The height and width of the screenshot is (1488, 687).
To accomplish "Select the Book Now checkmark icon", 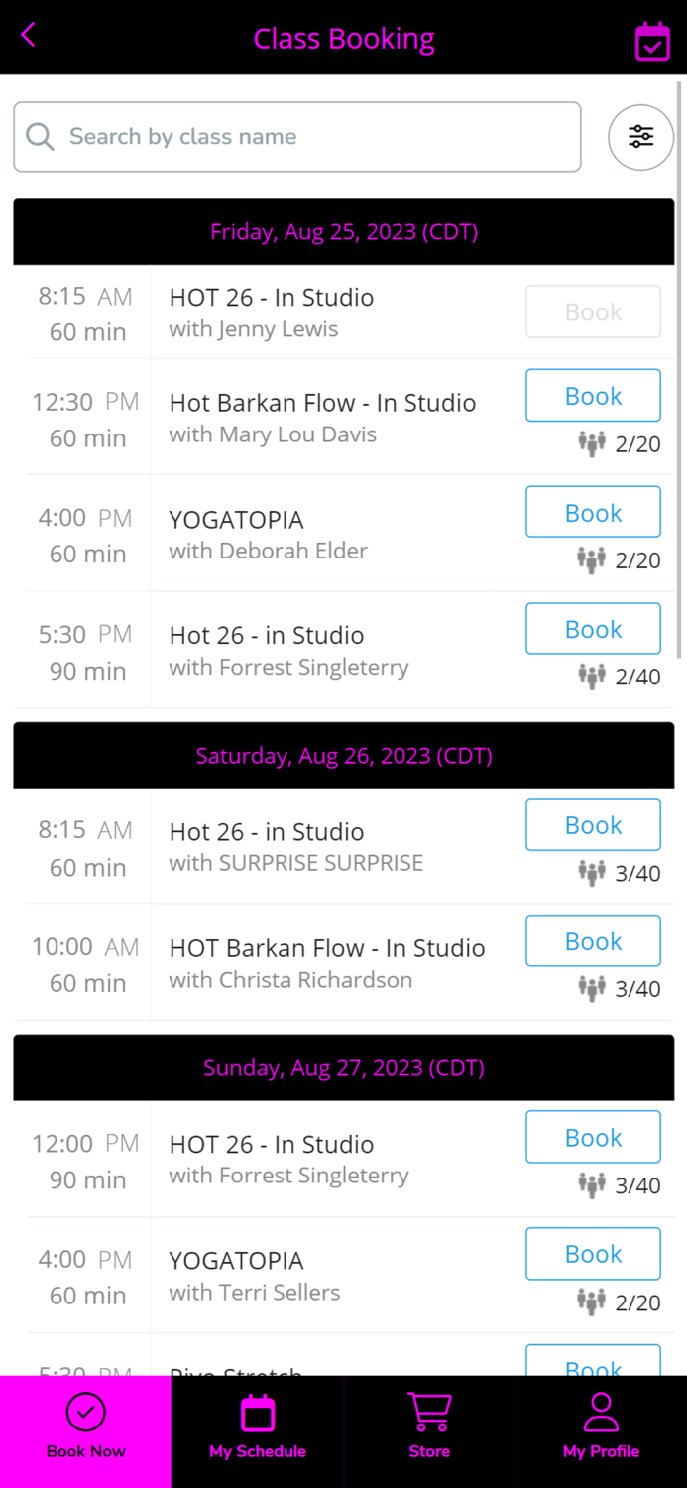I will coord(85,1412).
